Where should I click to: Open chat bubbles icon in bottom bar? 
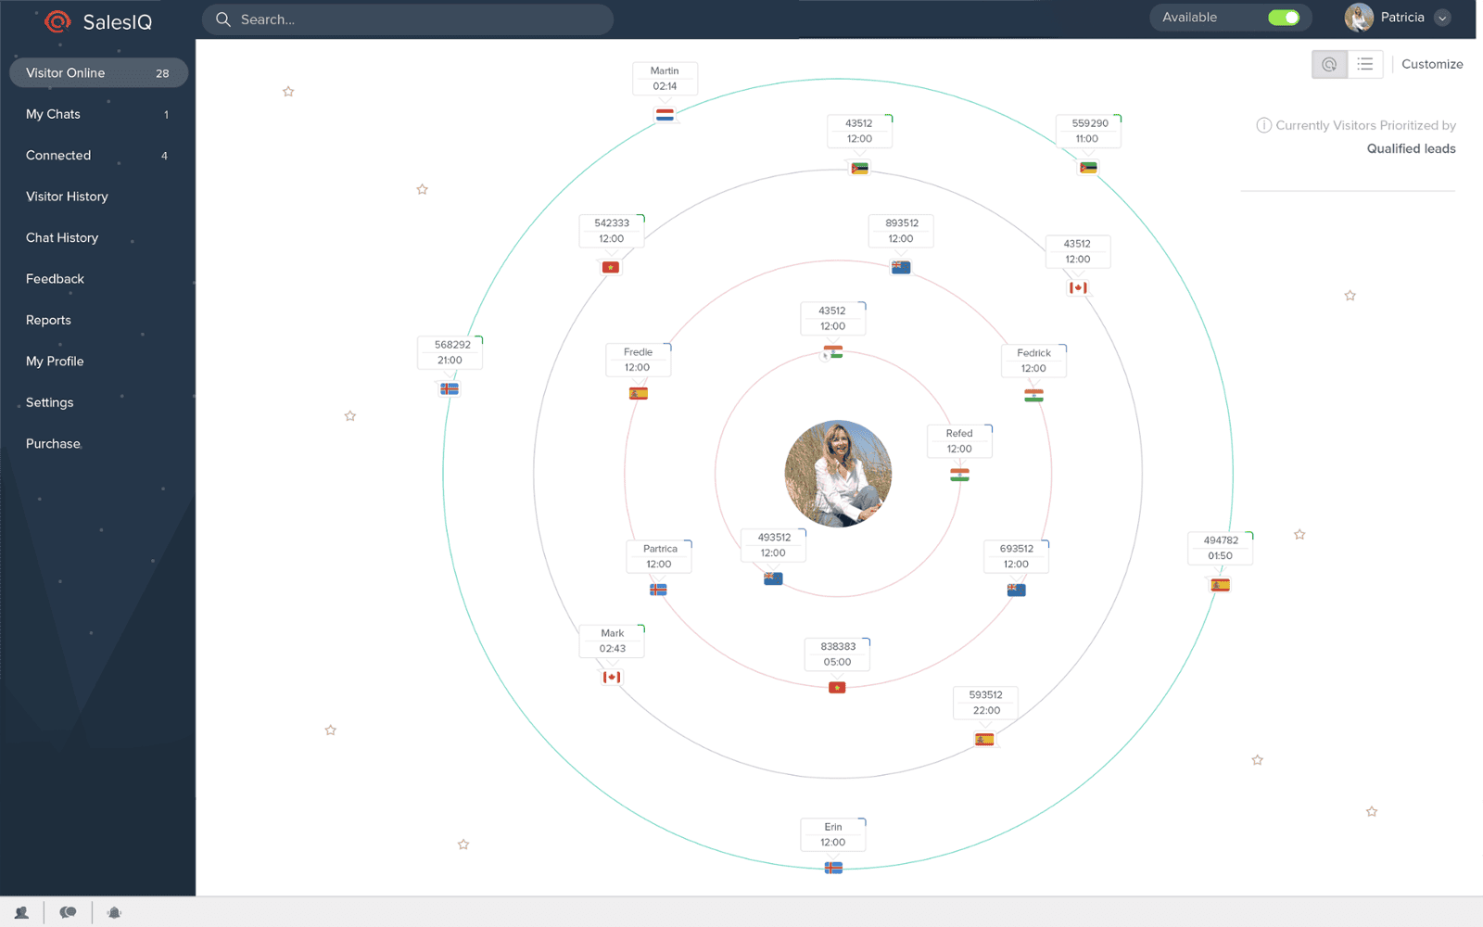68,913
